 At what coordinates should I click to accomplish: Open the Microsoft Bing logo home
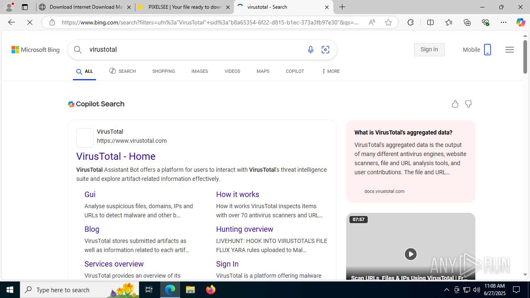point(36,50)
